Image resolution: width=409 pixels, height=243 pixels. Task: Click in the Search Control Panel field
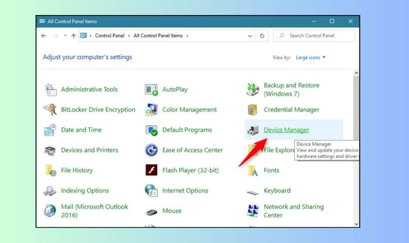(x=314, y=35)
